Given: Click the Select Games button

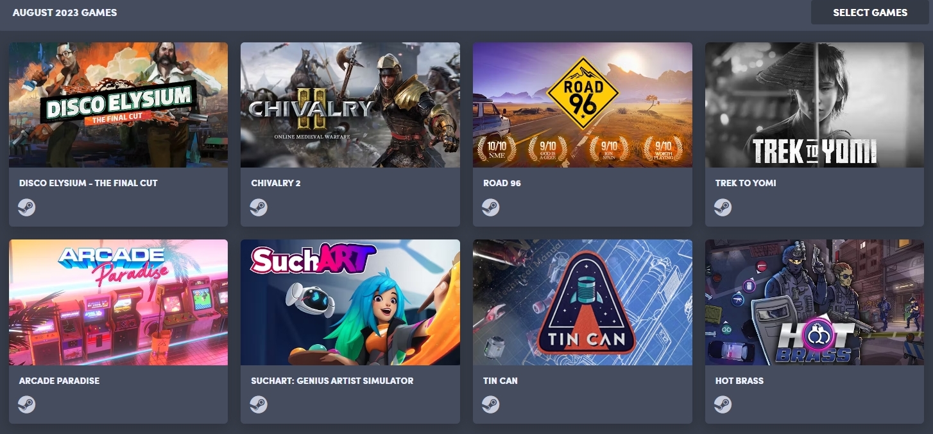Looking at the screenshot, I should (870, 12).
